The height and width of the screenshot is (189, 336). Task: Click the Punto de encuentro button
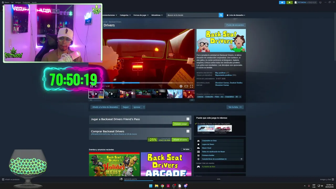point(235,25)
